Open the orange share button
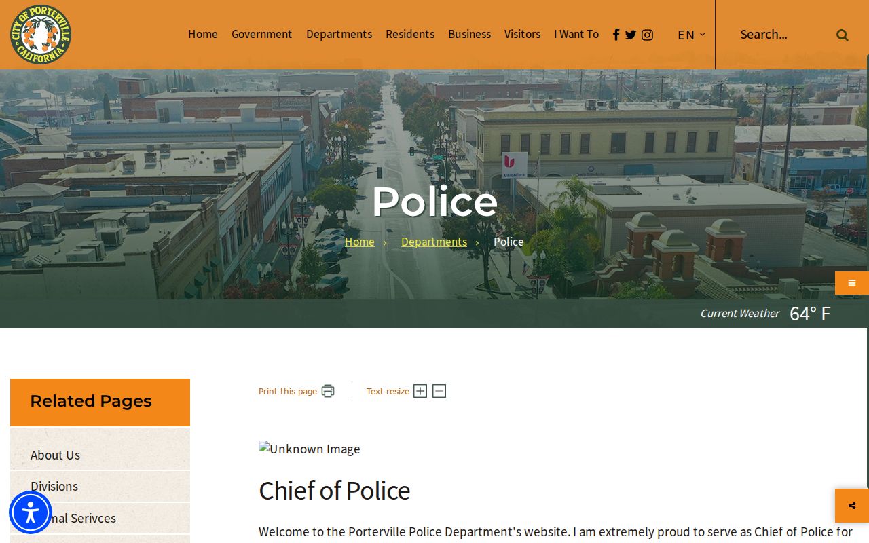Image resolution: width=869 pixels, height=543 pixels. click(x=852, y=506)
